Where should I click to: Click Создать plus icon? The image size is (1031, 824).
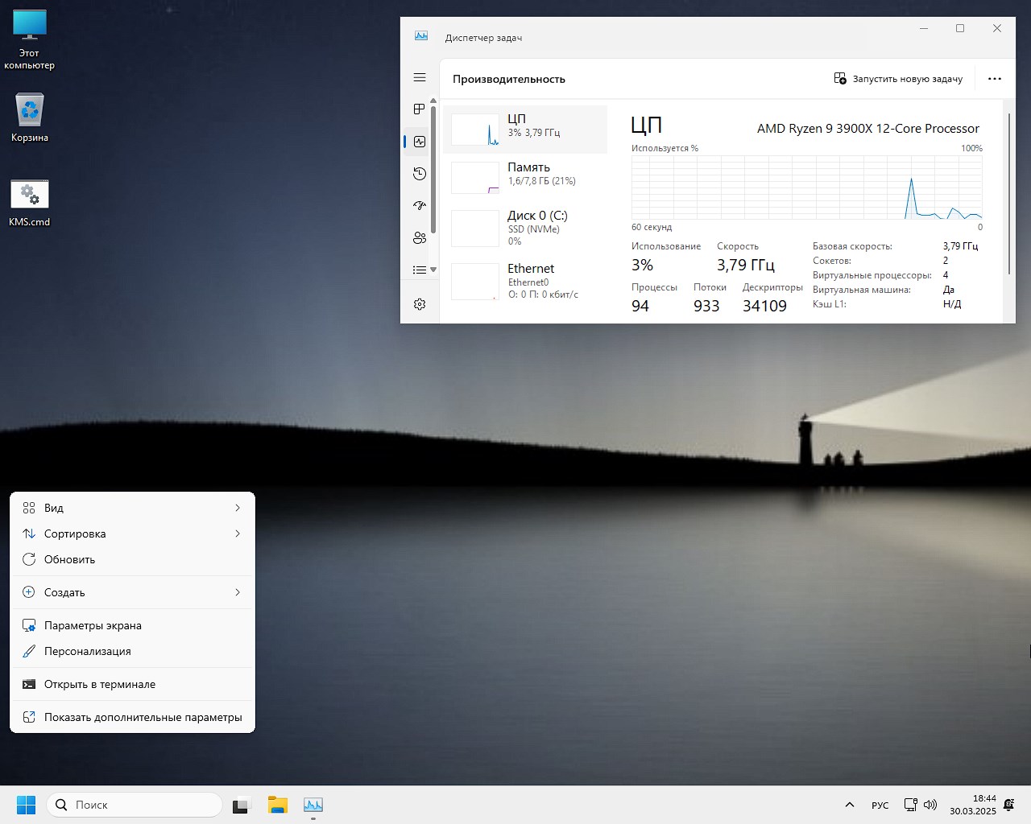[x=29, y=592]
